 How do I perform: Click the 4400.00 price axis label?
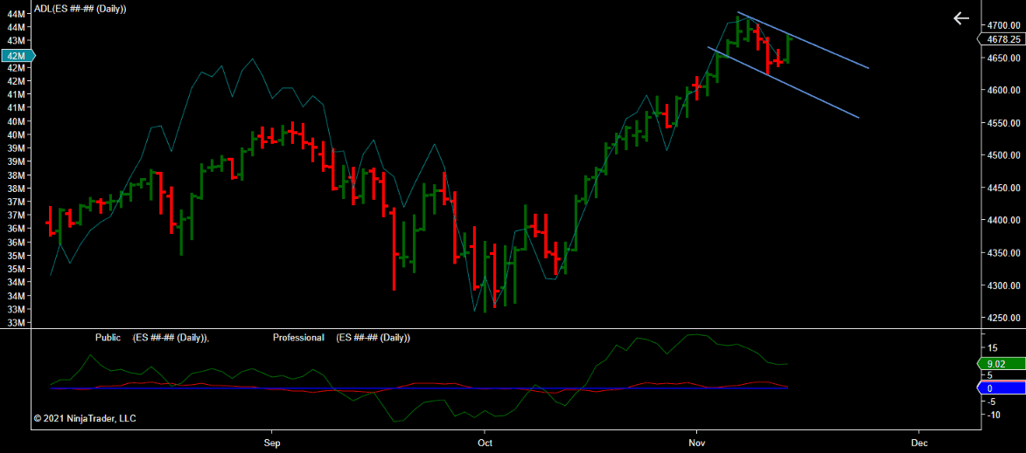(1004, 221)
